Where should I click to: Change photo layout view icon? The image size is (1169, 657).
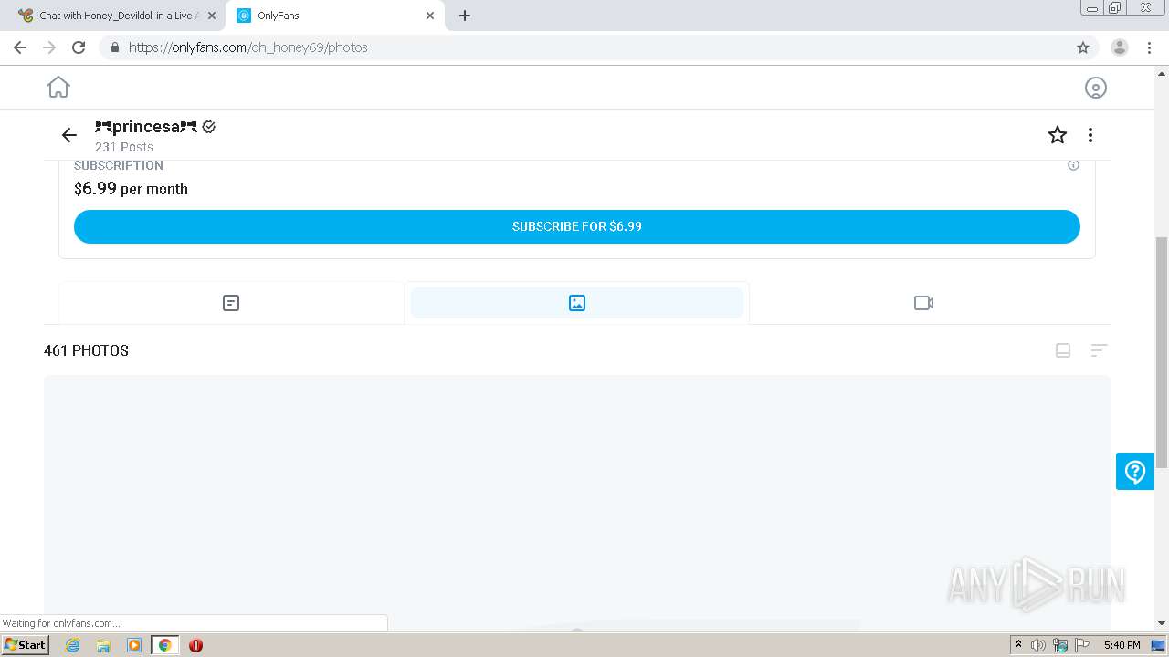(x=1063, y=350)
